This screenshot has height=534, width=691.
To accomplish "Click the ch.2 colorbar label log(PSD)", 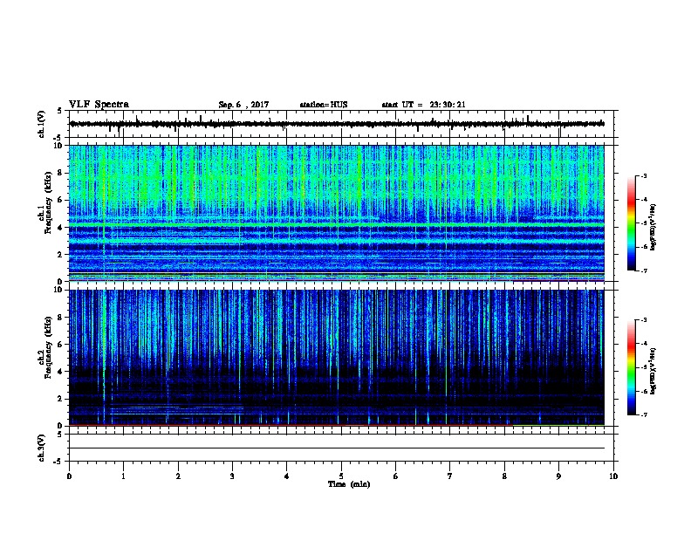I will 653,372.
